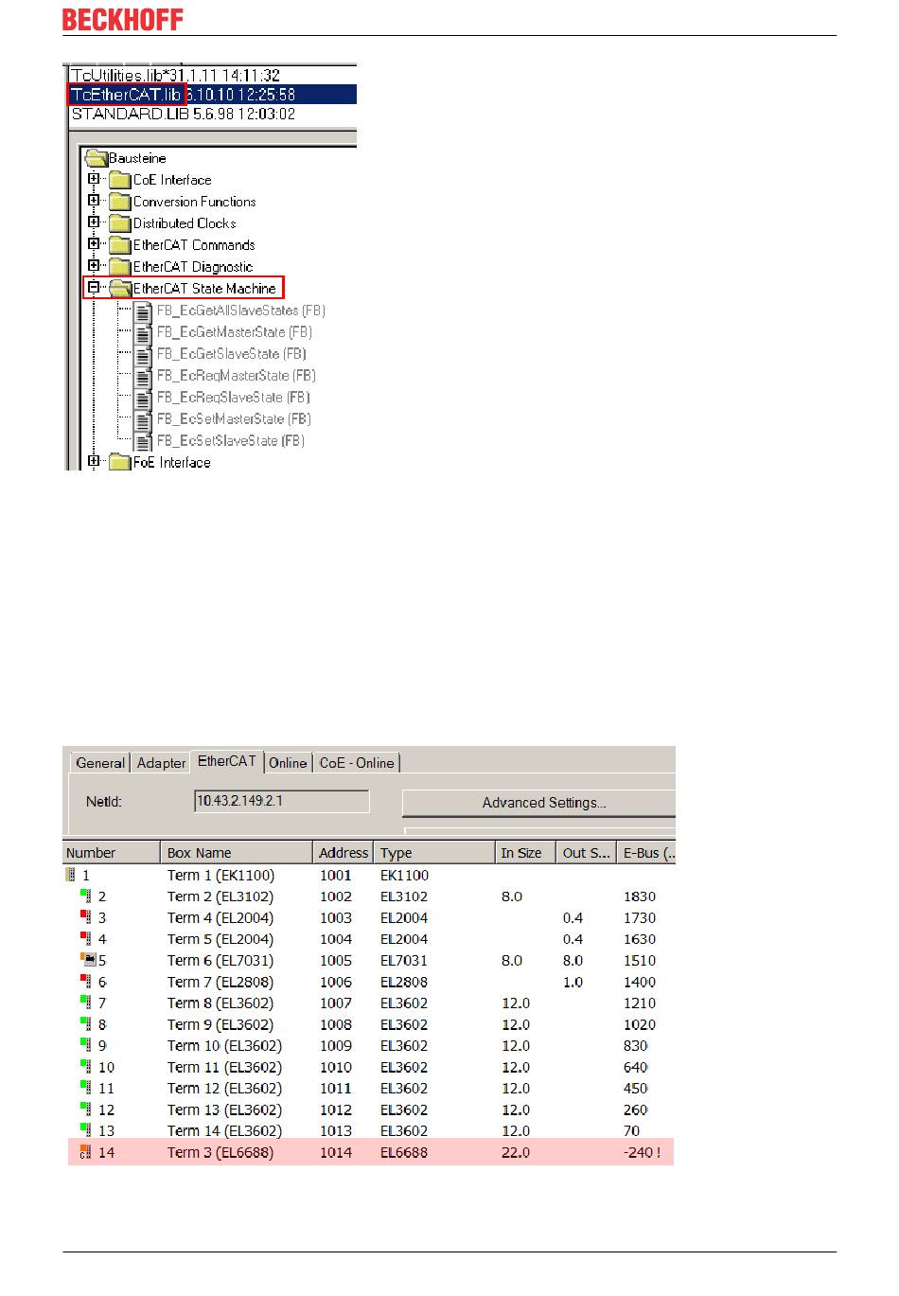This screenshot has height=1296, width=899.
Task: Click the FB_EcReqSlaveState document icon
Action: 143,399
